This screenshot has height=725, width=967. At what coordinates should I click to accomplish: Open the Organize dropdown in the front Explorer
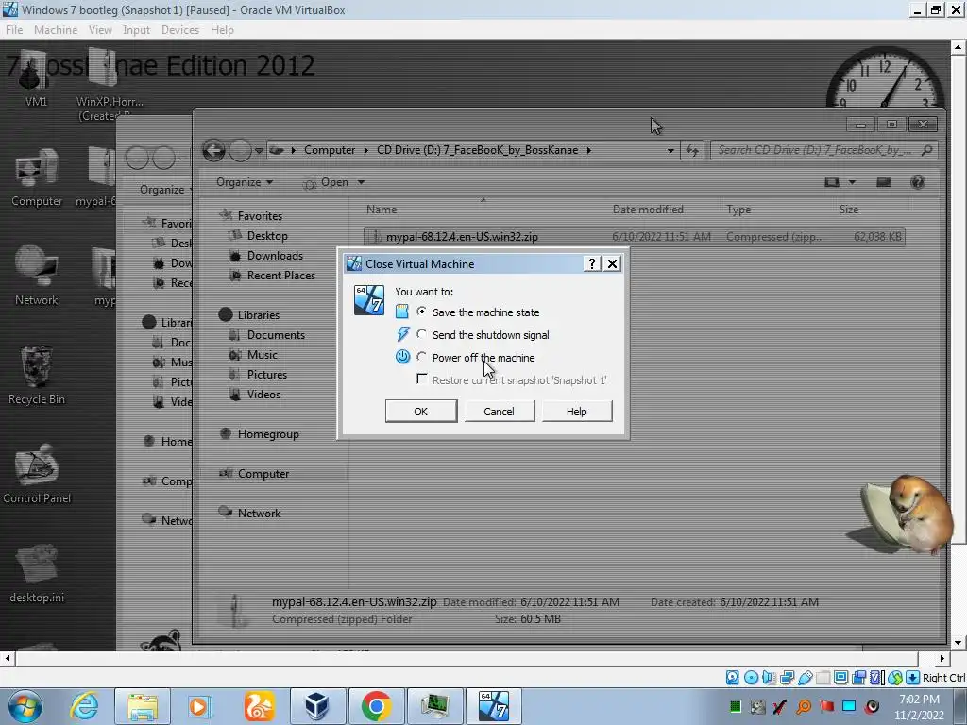point(245,182)
